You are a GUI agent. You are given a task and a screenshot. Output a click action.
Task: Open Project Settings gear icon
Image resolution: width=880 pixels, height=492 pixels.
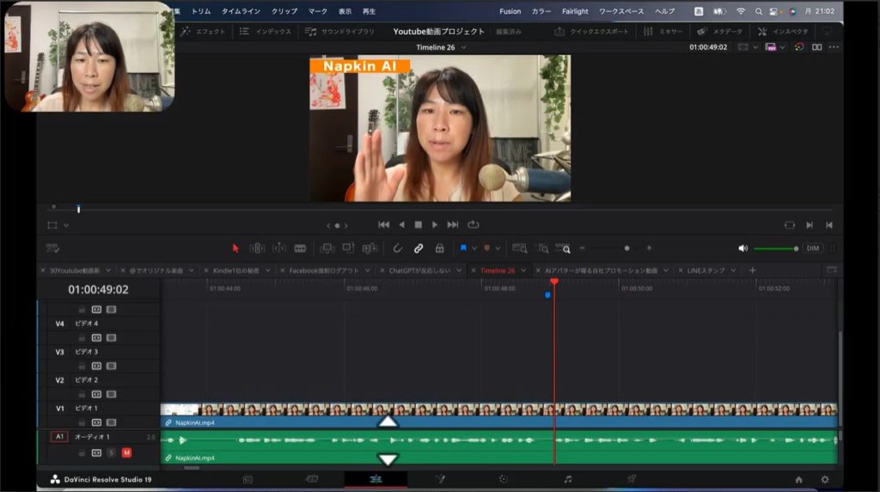click(x=825, y=479)
